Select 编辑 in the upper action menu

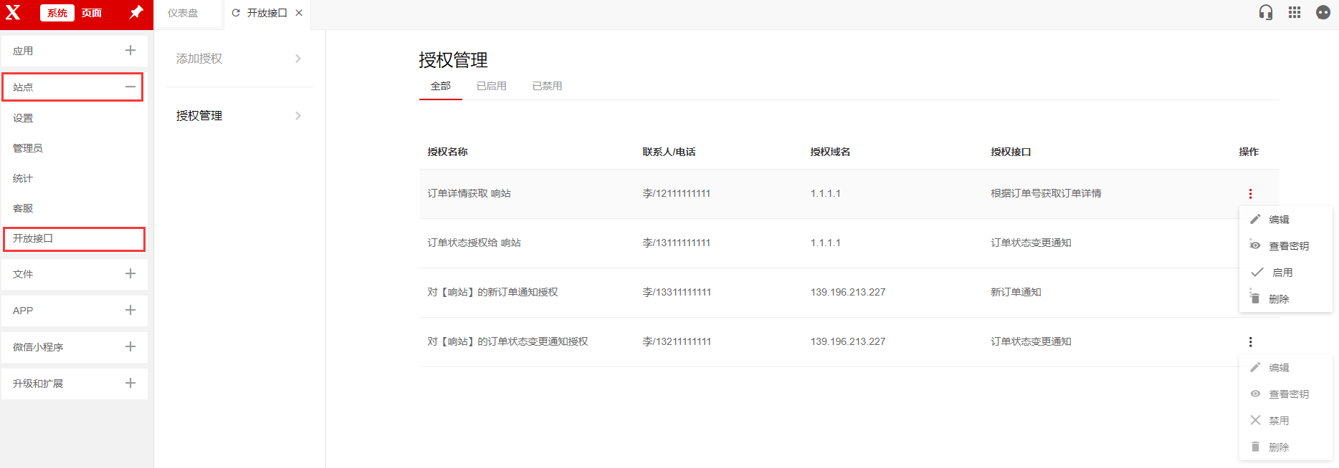(1278, 220)
